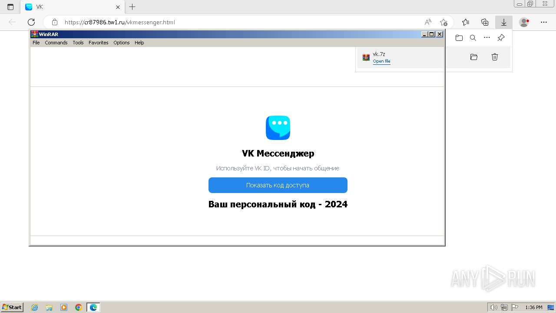Click the network tray icon
The image size is (556, 313).
504,307
